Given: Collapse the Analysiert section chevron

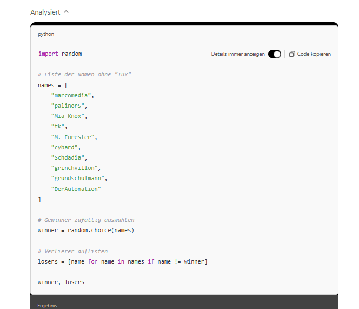Looking at the screenshot, I should [x=66, y=12].
